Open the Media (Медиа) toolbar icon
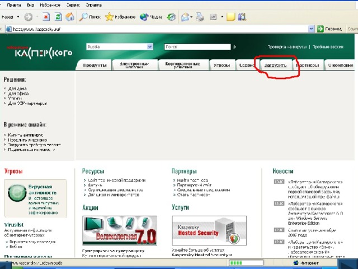 point(151,17)
